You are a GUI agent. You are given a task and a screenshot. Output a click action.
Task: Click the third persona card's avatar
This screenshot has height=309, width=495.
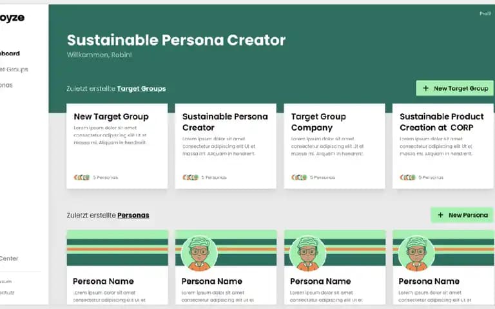[x=308, y=254]
